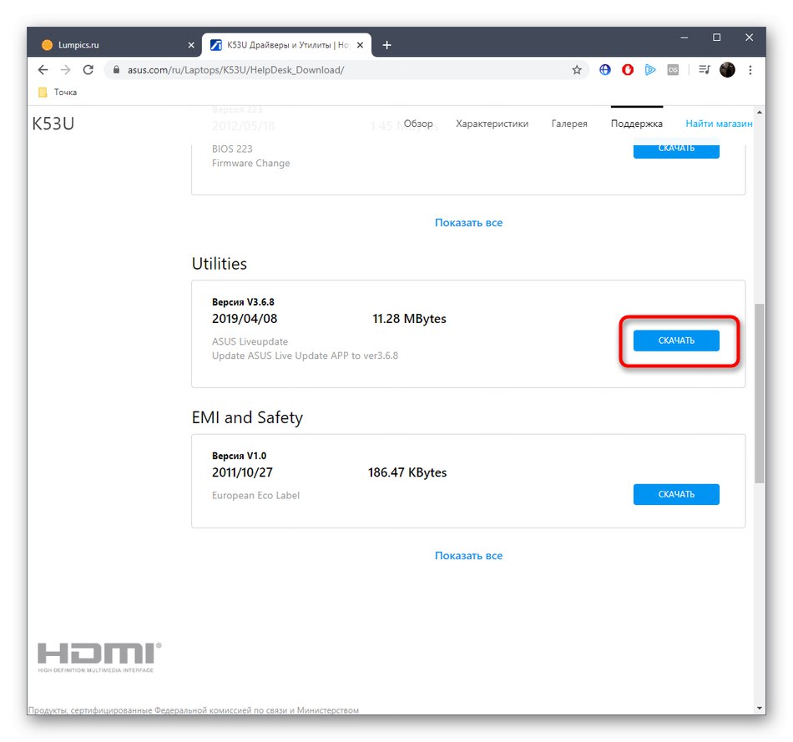Open the blue globe extension icon
Image resolution: width=793 pixels, height=742 pixels.
(x=605, y=70)
